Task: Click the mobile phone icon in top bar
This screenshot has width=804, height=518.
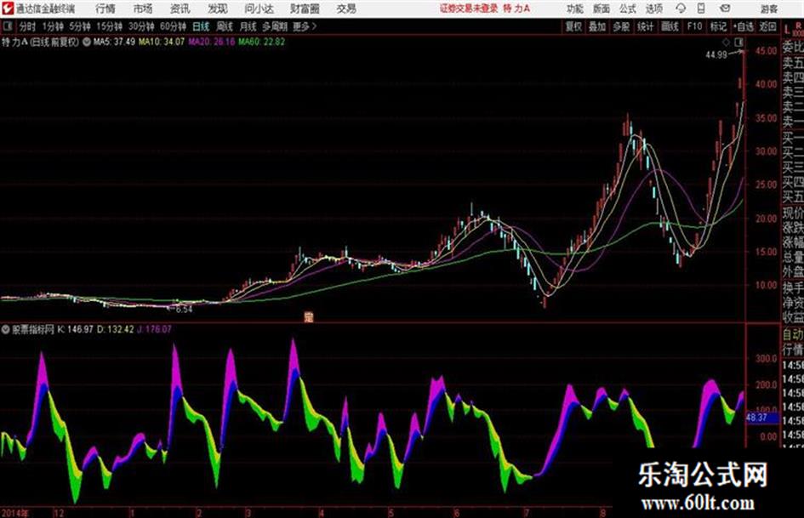Action: click(701, 9)
